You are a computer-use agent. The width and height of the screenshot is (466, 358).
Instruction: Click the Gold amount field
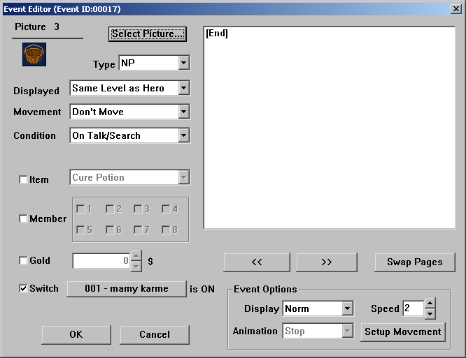(101, 261)
